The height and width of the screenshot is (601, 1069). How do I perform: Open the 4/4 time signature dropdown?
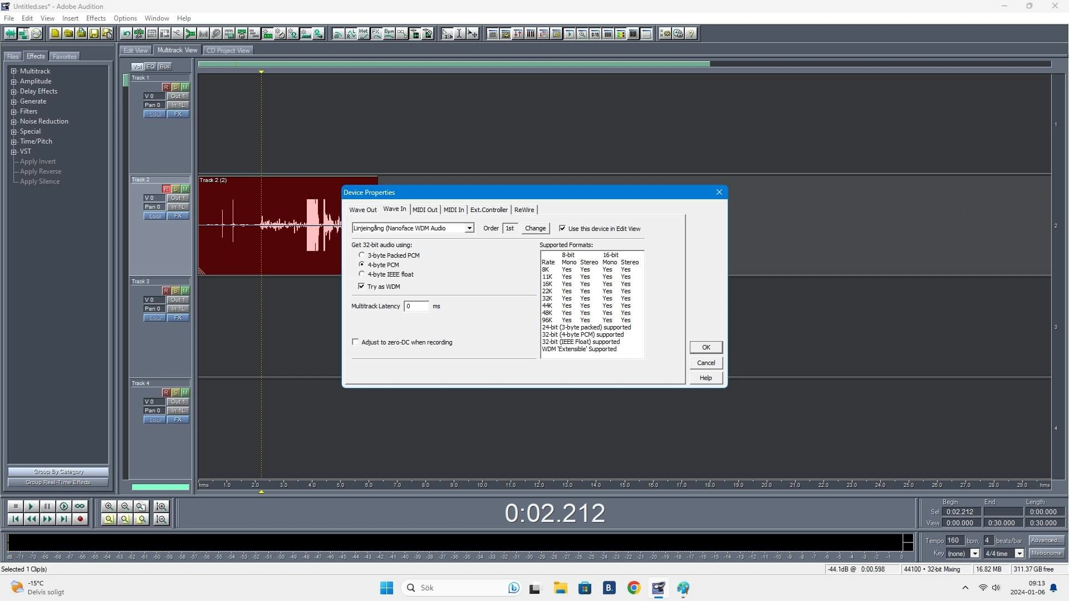[x=1019, y=554]
